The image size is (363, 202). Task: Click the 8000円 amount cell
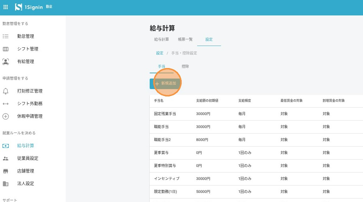pos(202,140)
